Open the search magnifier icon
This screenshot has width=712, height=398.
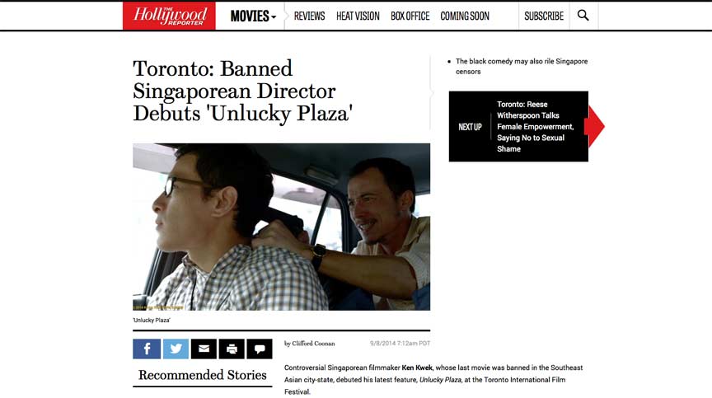[x=583, y=16]
